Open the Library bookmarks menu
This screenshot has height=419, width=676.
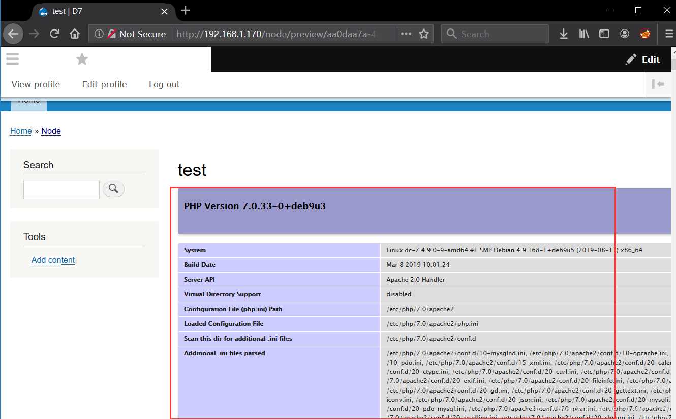[584, 34]
